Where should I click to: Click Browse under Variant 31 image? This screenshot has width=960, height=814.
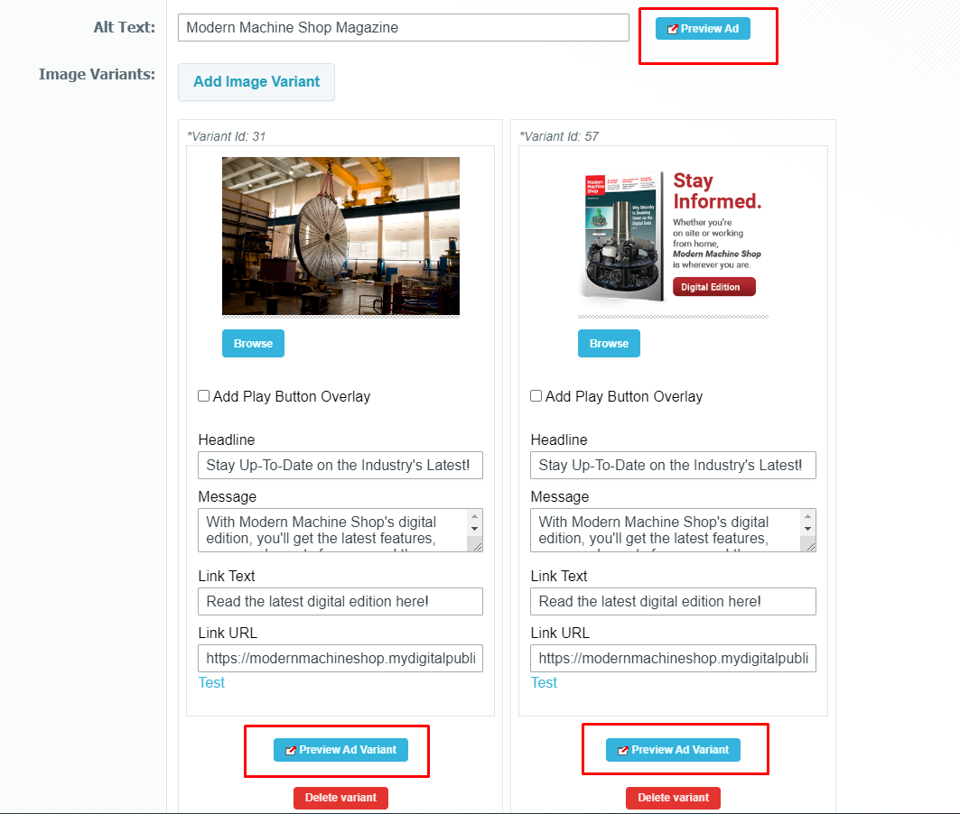tap(253, 344)
